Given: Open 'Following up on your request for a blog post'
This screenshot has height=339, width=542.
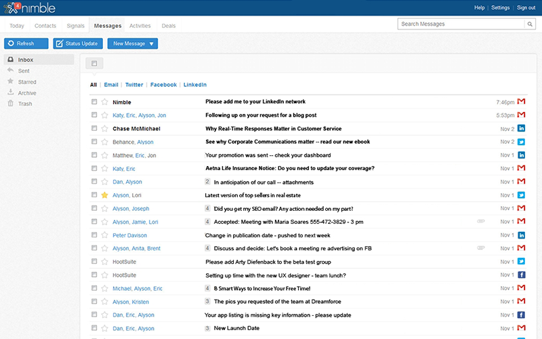Looking at the screenshot, I should click(x=261, y=115).
